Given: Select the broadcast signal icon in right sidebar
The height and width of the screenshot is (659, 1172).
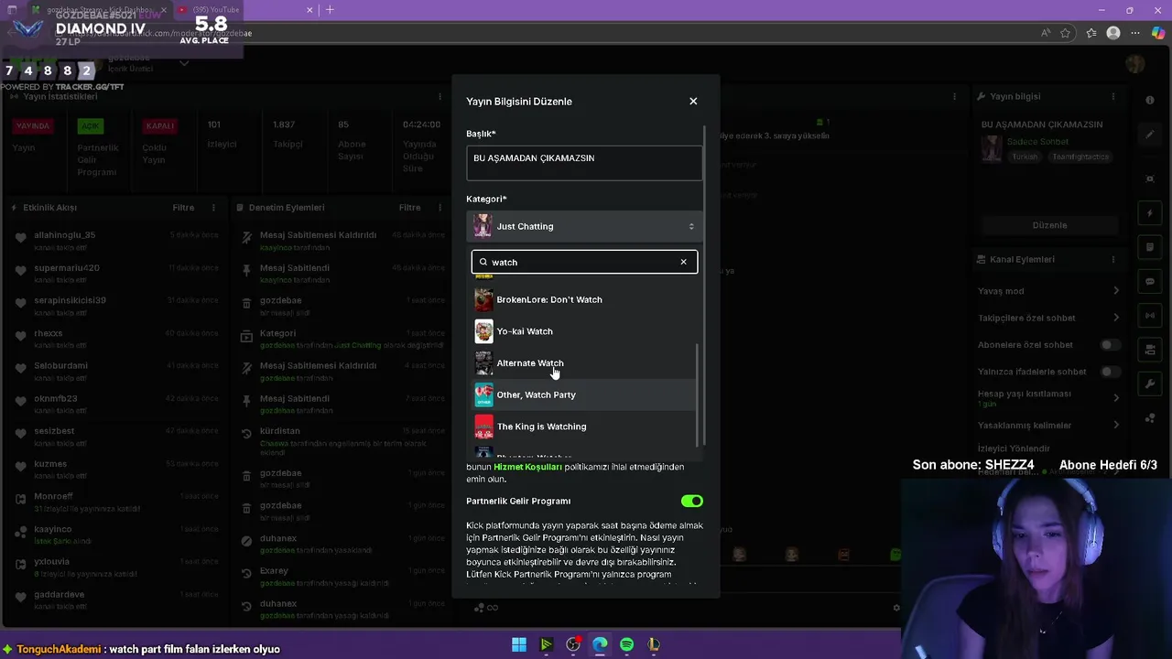Looking at the screenshot, I should click(x=1150, y=316).
